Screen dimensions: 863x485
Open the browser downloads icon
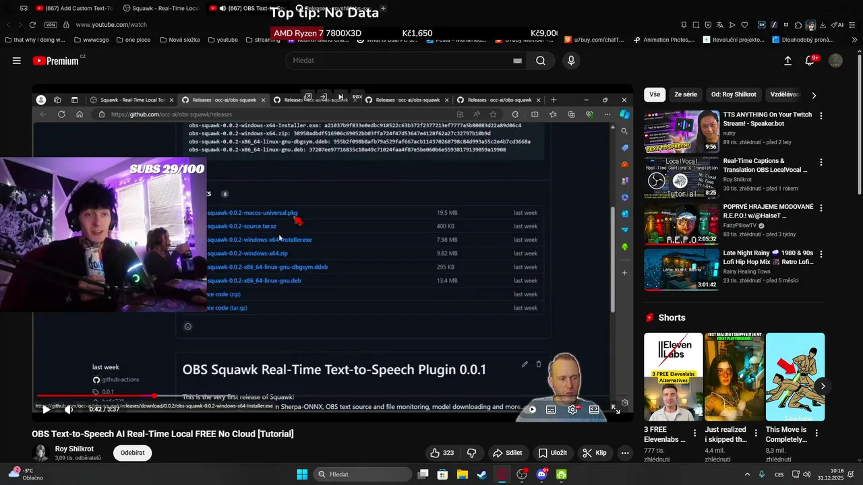coord(822,25)
